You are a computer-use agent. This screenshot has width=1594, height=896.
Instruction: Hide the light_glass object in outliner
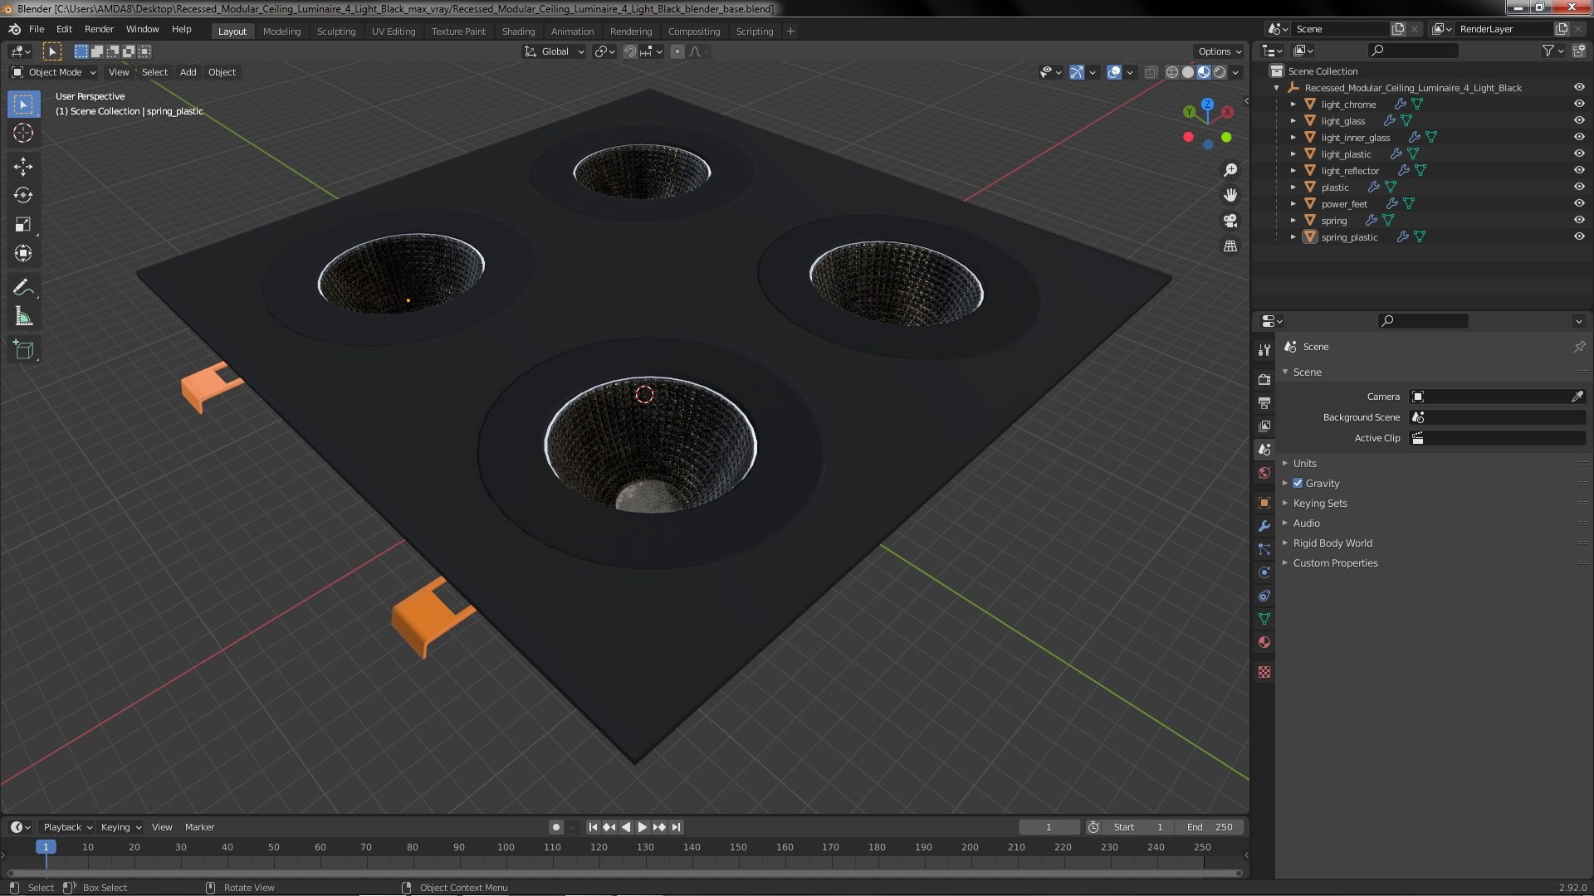coord(1579,121)
